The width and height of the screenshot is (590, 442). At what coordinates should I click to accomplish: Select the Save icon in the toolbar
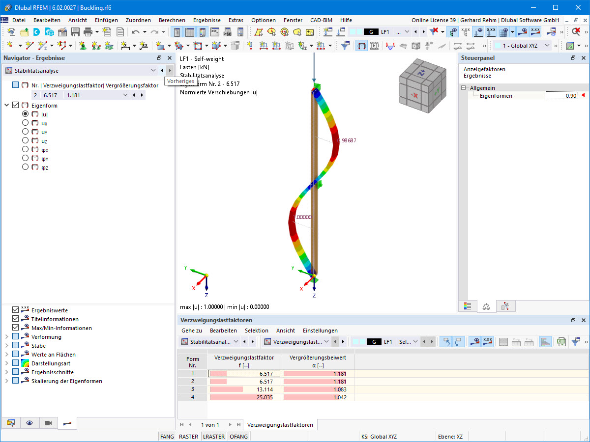(x=75, y=31)
